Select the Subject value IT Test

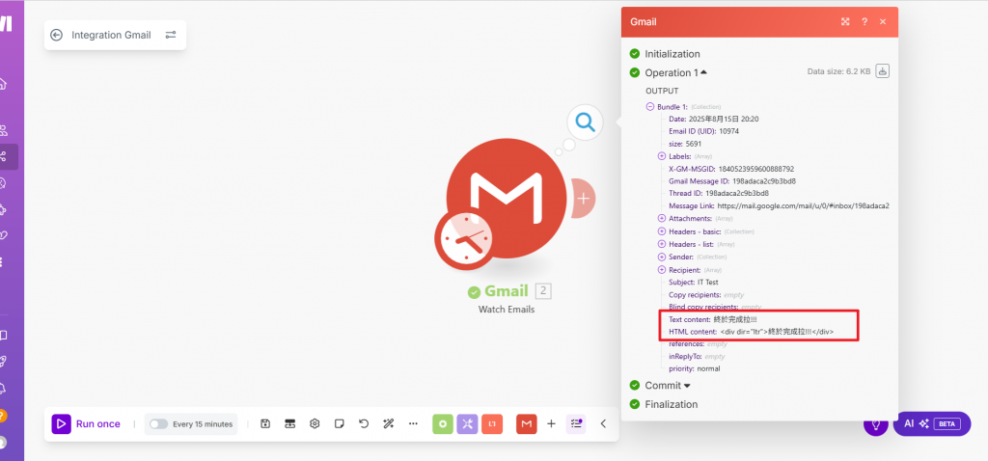pos(707,283)
